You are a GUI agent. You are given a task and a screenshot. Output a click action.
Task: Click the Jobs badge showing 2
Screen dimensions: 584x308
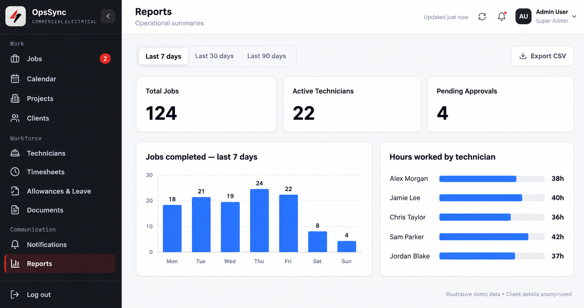(x=105, y=59)
